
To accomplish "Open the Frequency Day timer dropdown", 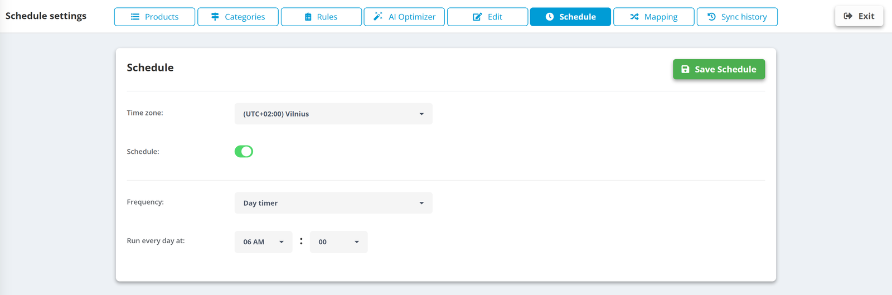I will [x=333, y=203].
